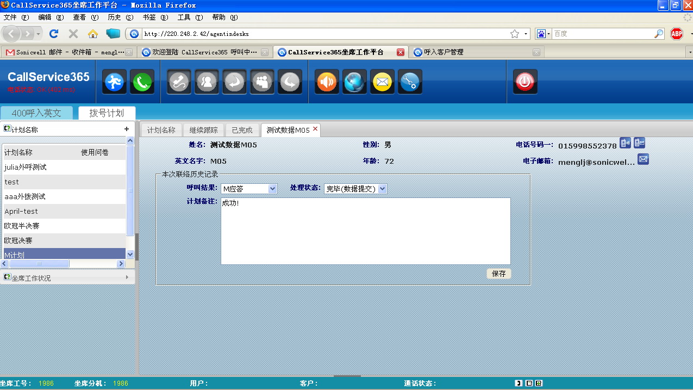Click inside the 计划备注 text area
This screenshot has width=693, height=390.
click(x=365, y=231)
